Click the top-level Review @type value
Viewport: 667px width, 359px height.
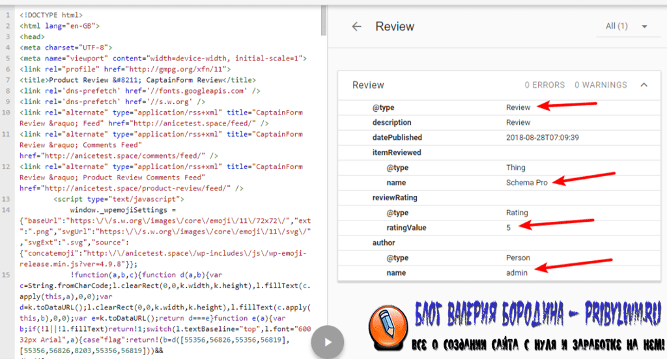518,107
